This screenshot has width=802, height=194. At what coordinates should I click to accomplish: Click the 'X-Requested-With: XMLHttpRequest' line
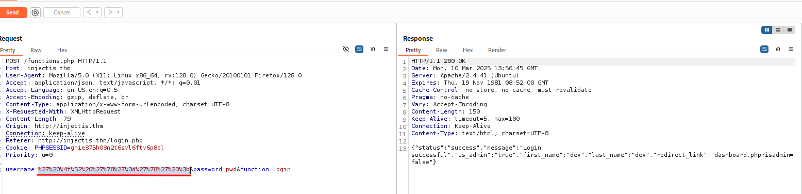point(63,111)
